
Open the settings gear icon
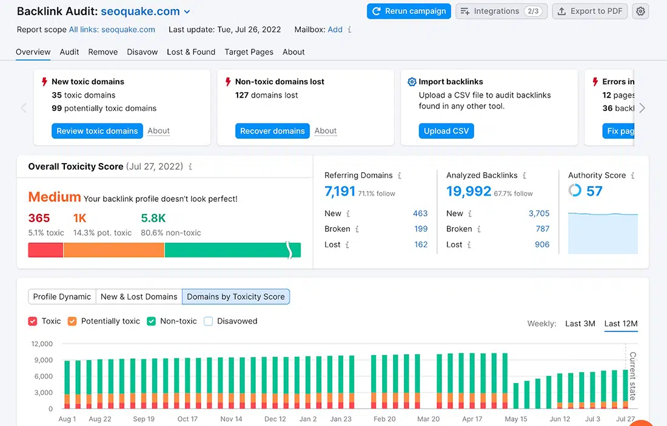tap(640, 11)
